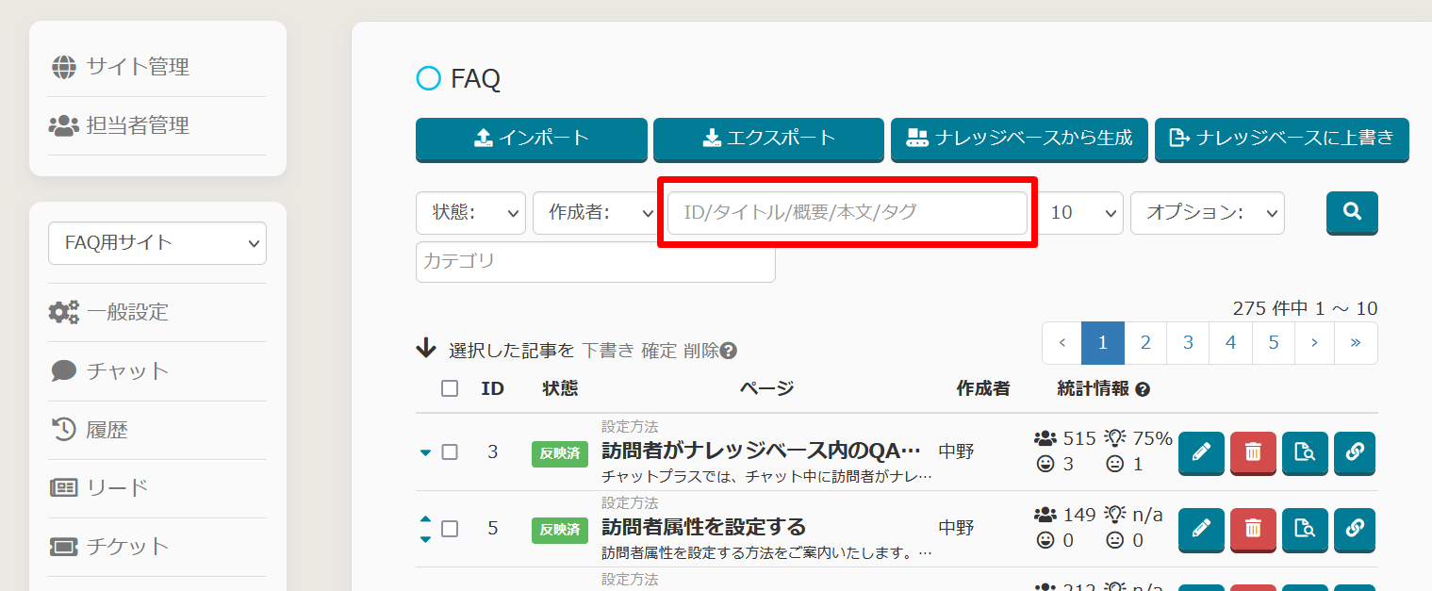
Task: Click the ナレッジベースから生成 button
Action: point(1019,139)
